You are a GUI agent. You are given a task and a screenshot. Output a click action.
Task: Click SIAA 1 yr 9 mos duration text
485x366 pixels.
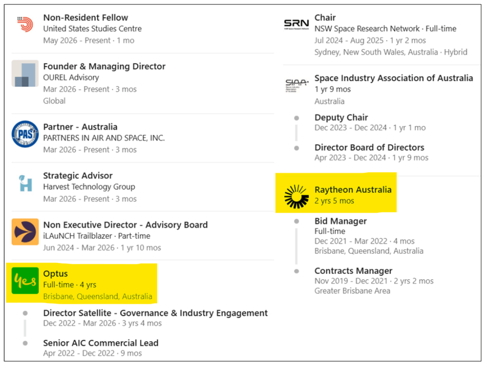(x=332, y=89)
